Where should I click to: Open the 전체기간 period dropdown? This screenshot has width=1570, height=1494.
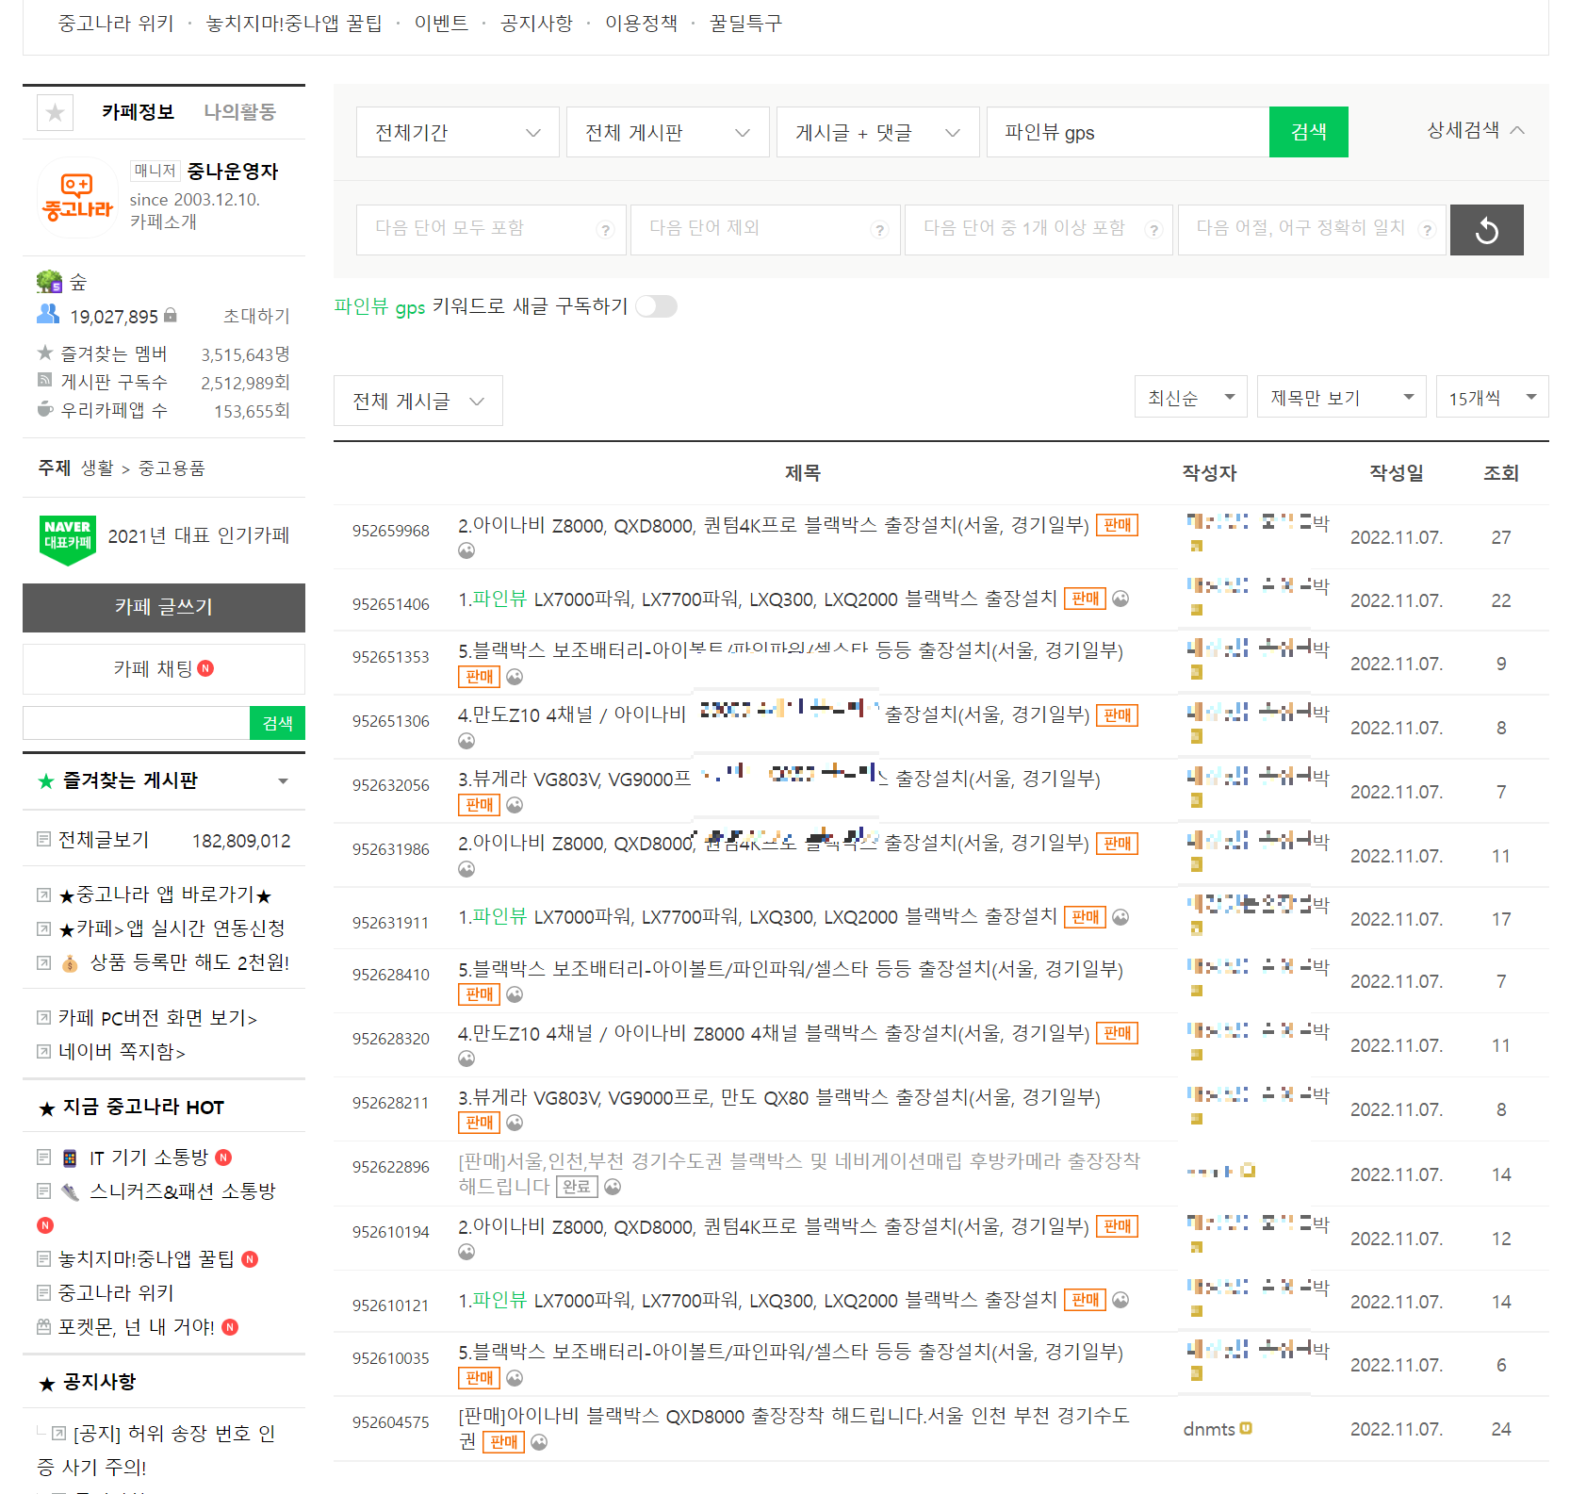coord(458,132)
